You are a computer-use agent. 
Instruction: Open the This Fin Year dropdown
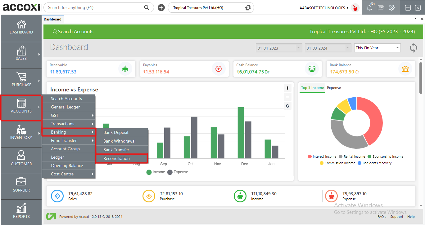[x=377, y=48]
